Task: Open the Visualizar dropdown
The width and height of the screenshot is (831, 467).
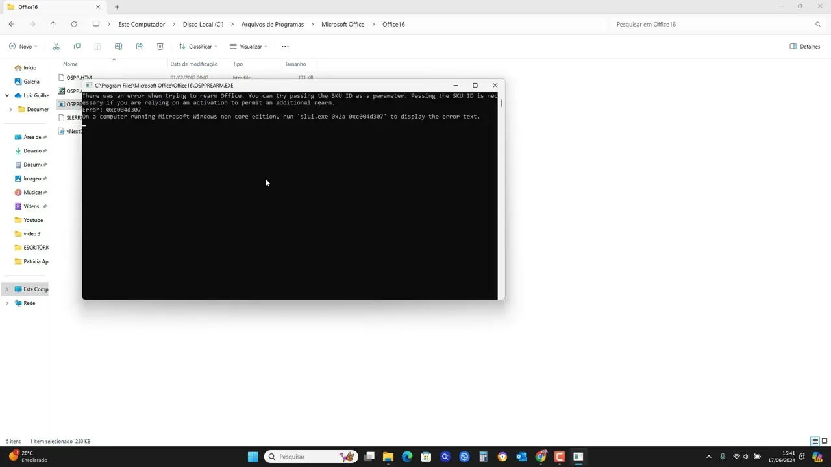Action: coord(249,47)
